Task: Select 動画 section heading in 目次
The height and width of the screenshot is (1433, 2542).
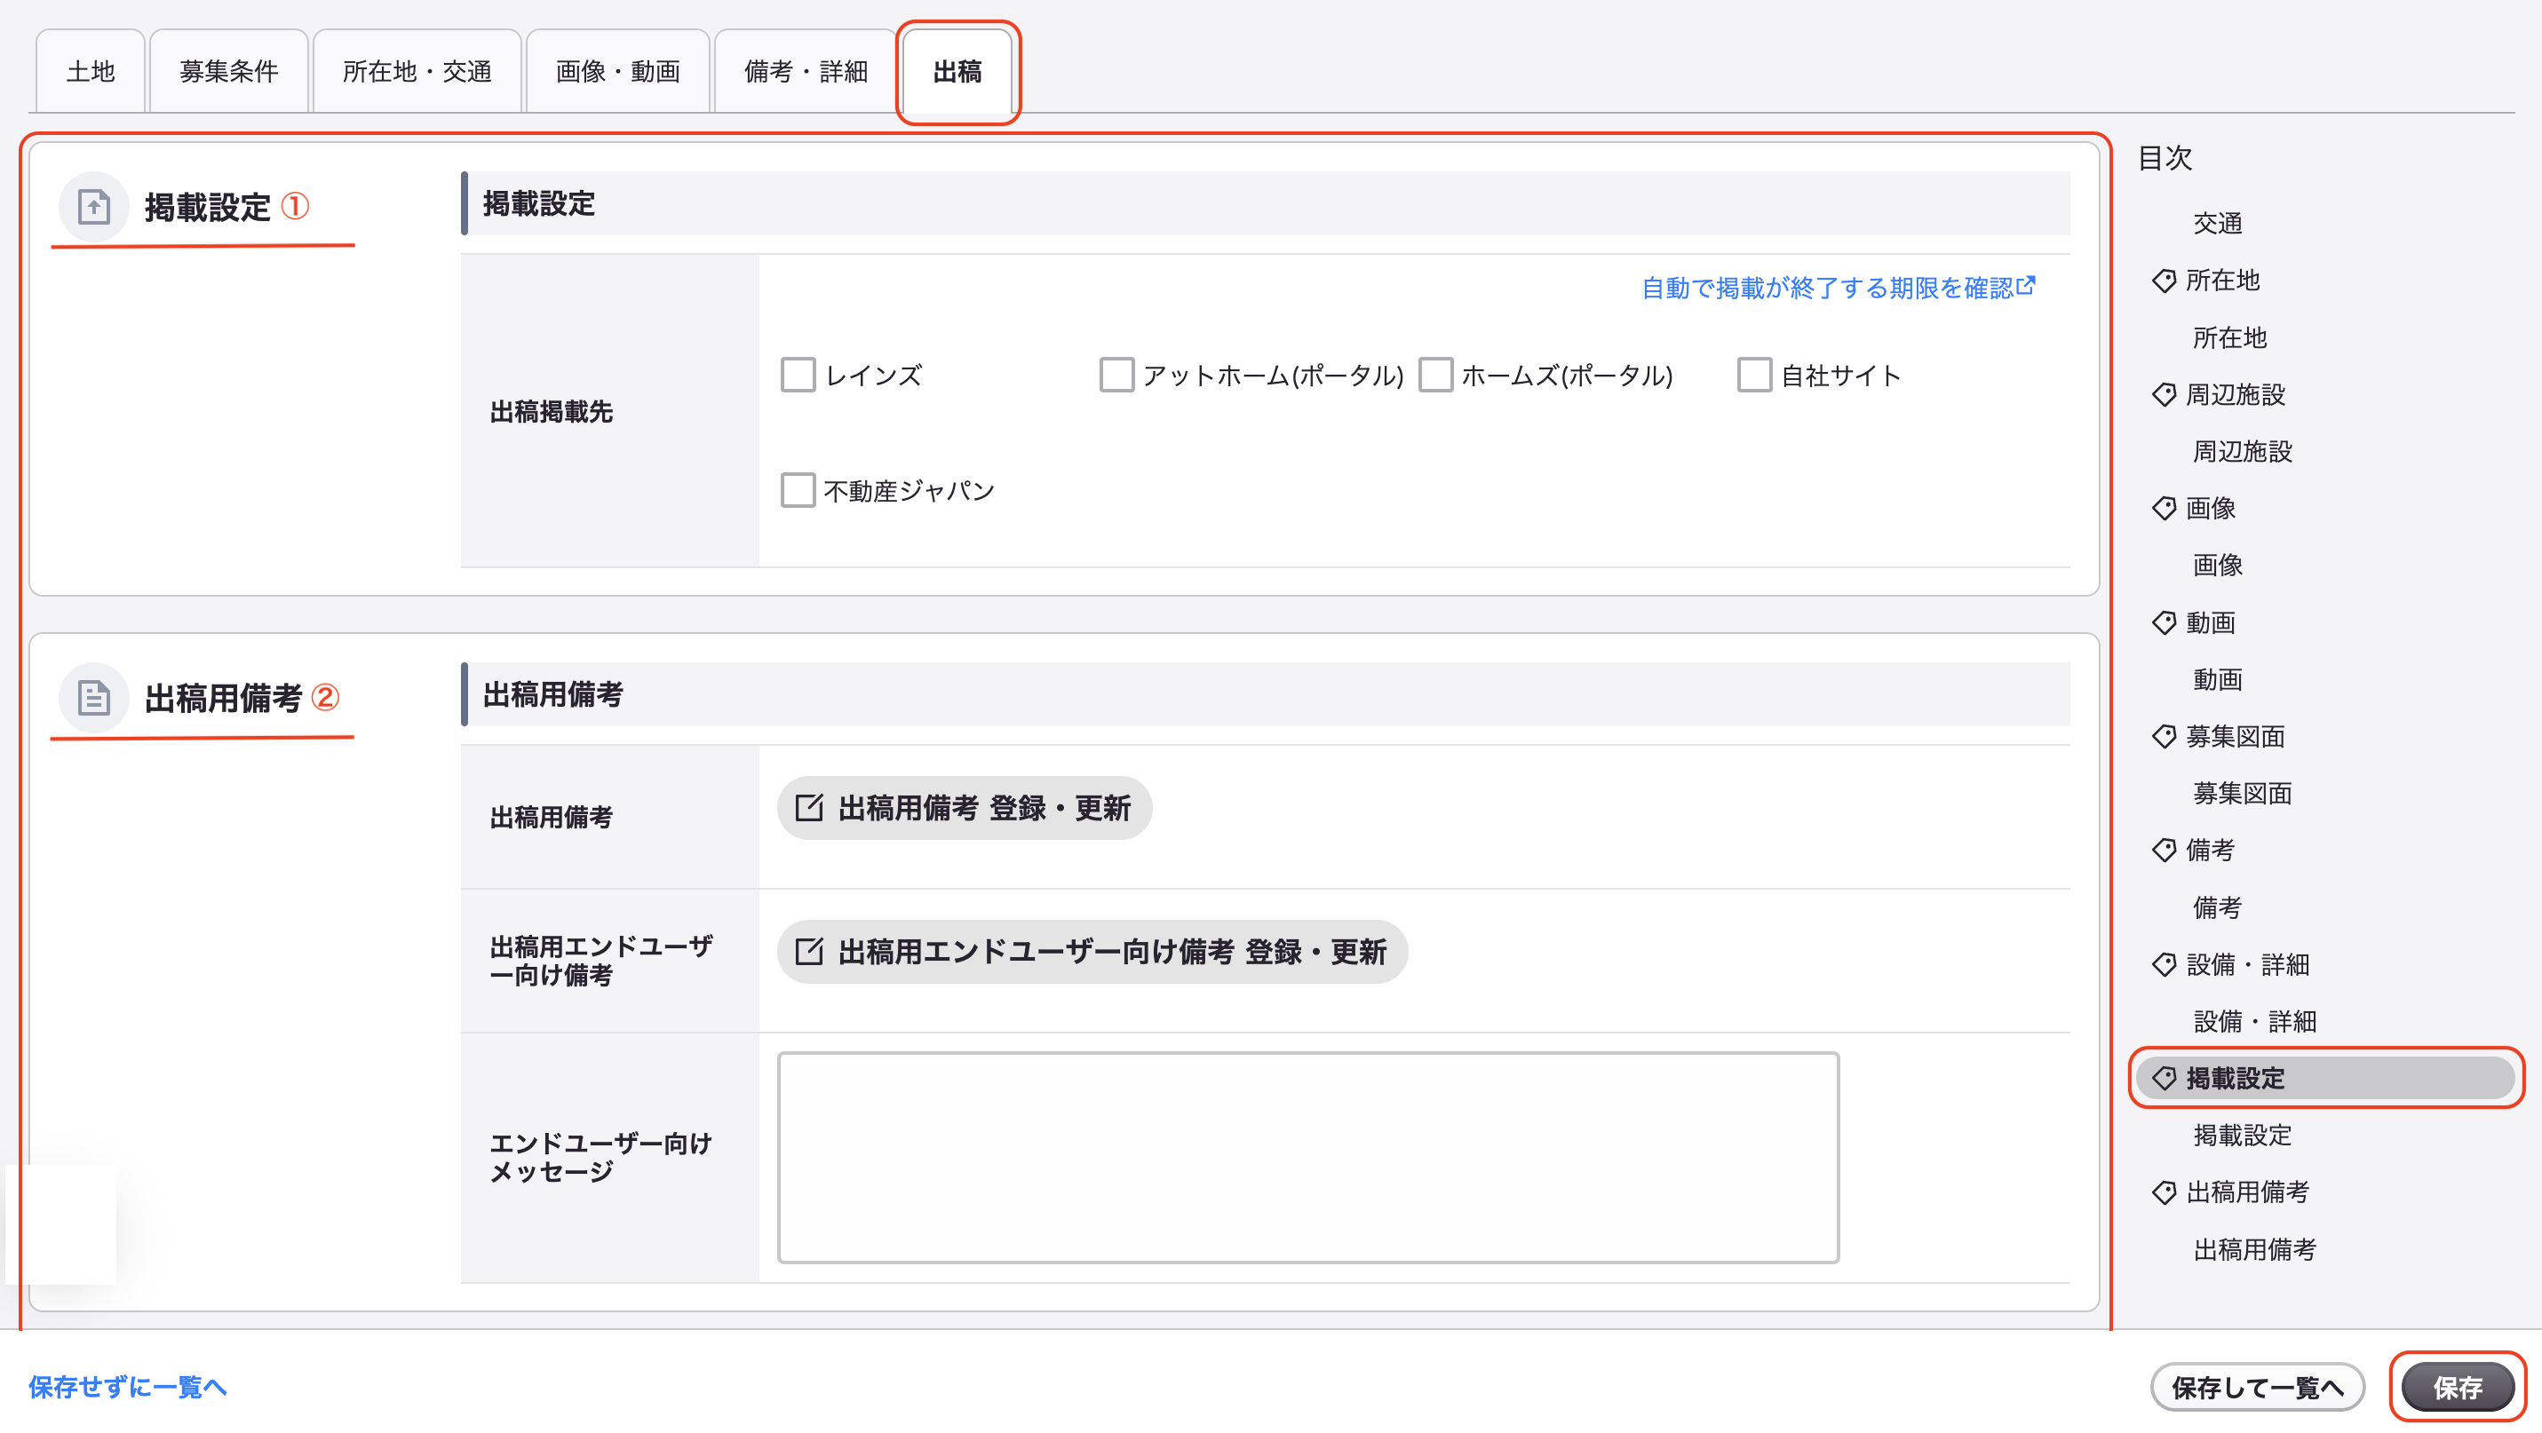Action: 2211,622
